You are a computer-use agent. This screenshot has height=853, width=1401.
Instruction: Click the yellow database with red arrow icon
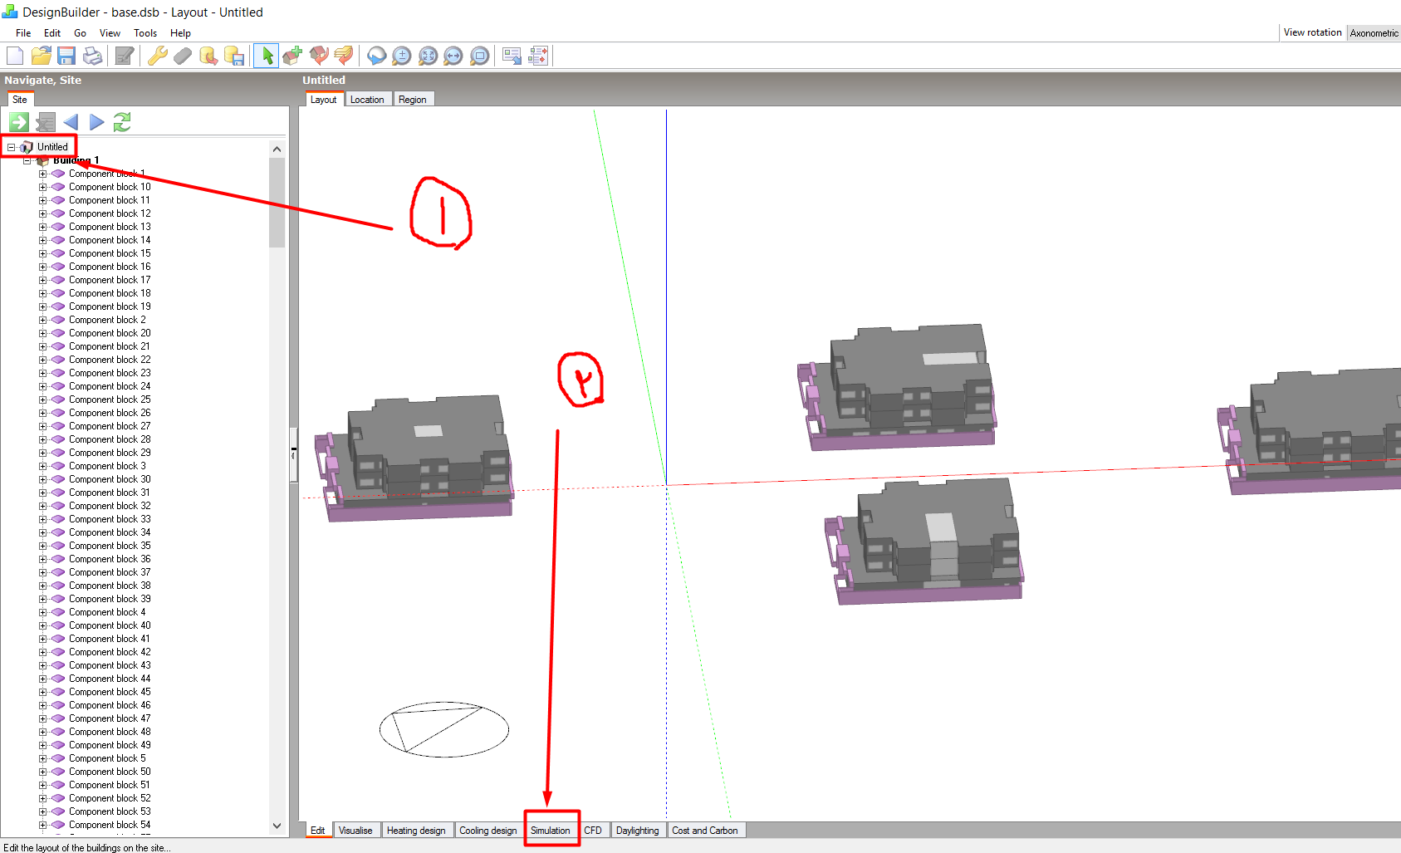coord(208,56)
